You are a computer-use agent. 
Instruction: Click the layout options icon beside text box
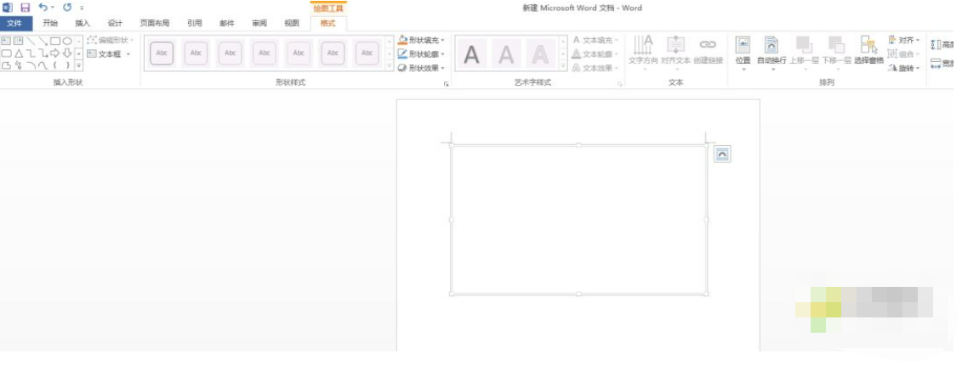[721, 154]
